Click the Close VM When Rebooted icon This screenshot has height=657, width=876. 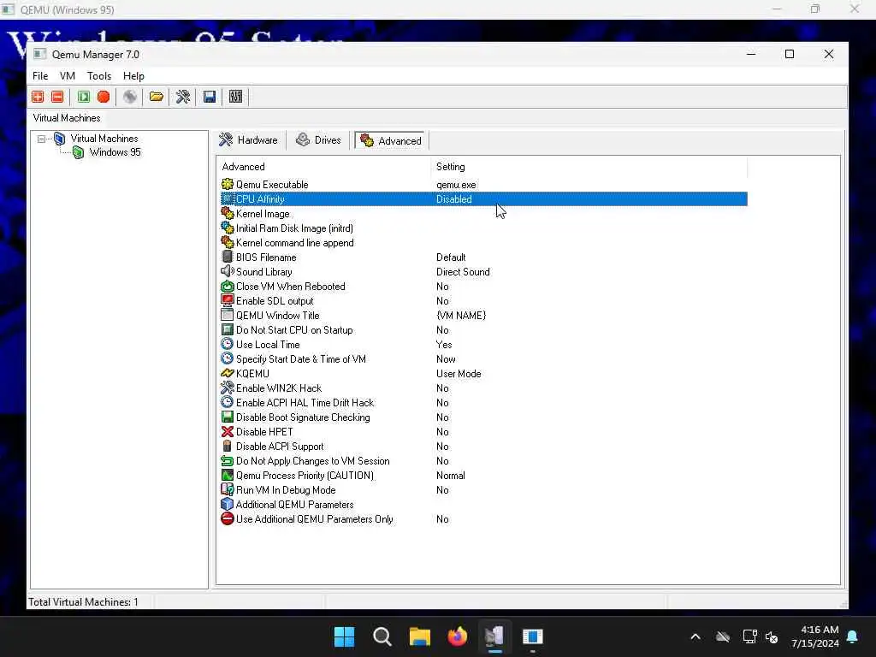228,286
